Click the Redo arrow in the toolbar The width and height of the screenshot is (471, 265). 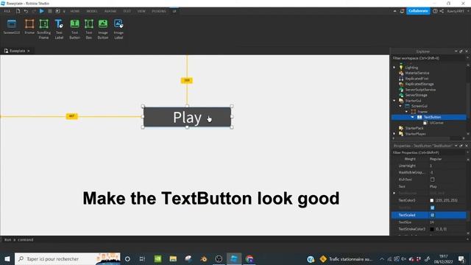coord(34,11)
